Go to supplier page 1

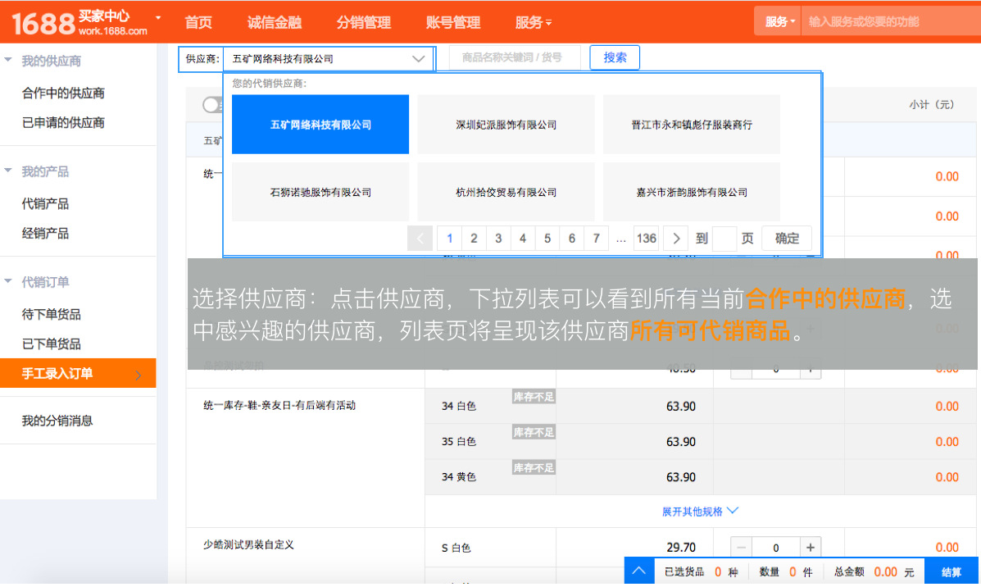point(449,239)
